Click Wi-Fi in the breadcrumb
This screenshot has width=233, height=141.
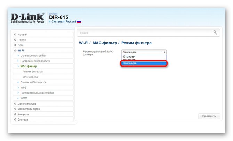(83, 43)
